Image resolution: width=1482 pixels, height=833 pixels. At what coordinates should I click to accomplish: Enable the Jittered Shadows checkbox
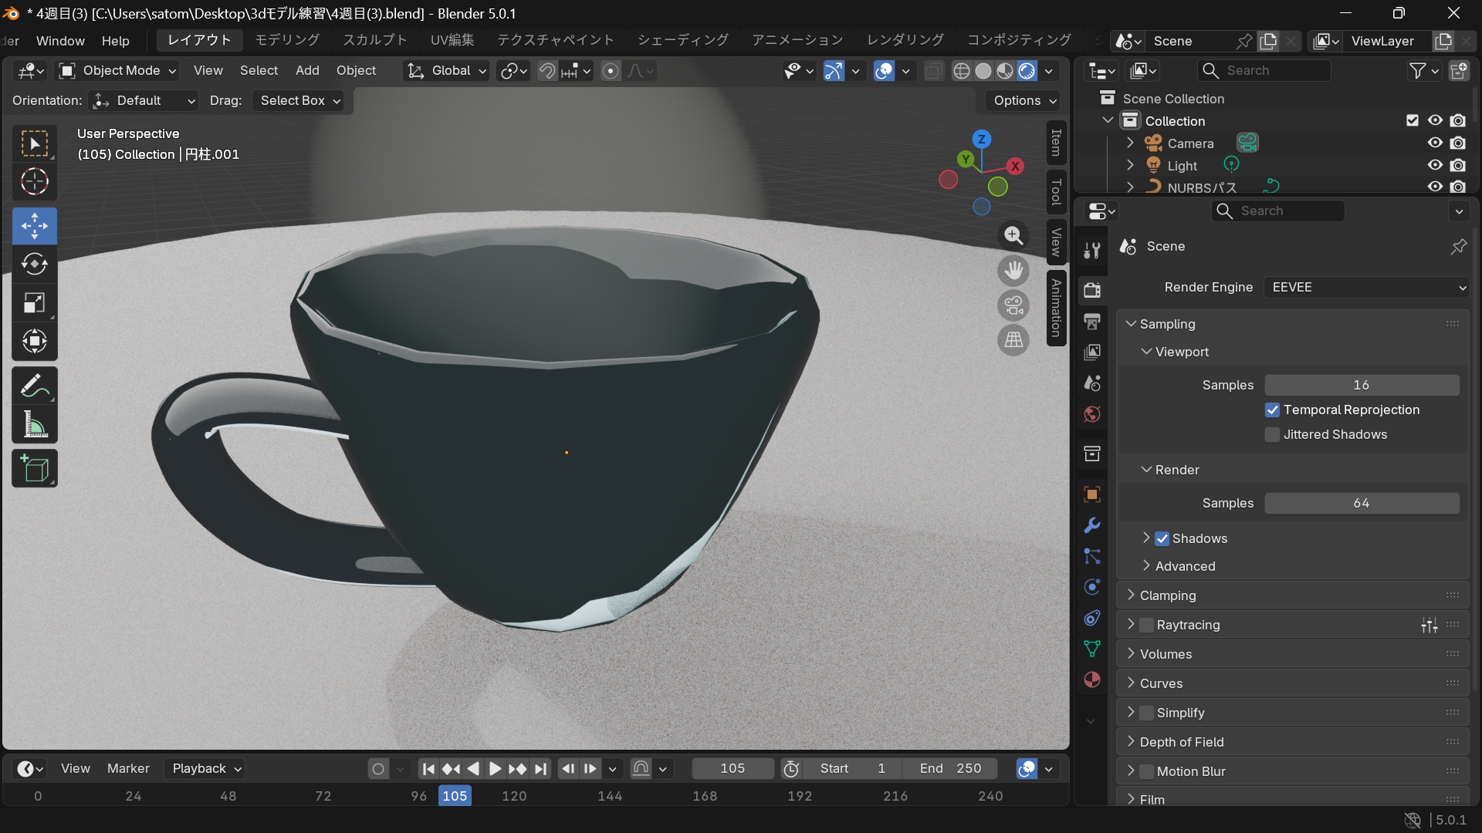tap(1272, 435)
